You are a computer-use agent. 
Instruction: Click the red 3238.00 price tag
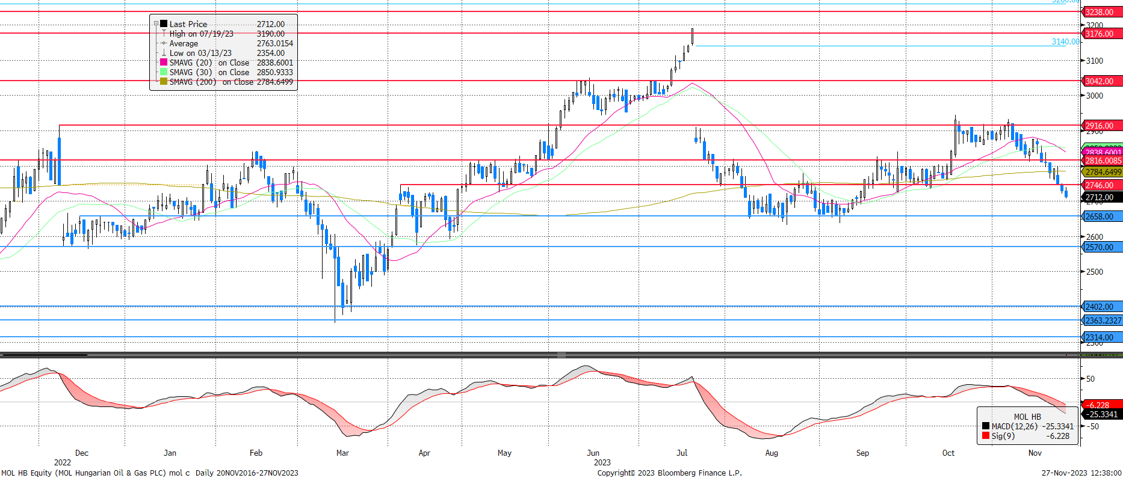click(x=1103, y=12)
